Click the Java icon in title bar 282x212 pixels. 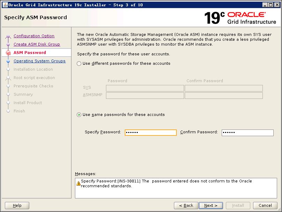[6, 5]
